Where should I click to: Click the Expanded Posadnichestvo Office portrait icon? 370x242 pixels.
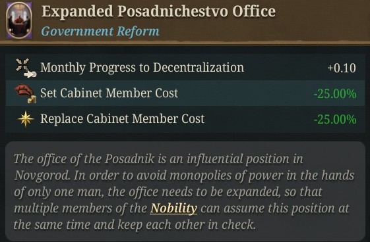[19, 20]
